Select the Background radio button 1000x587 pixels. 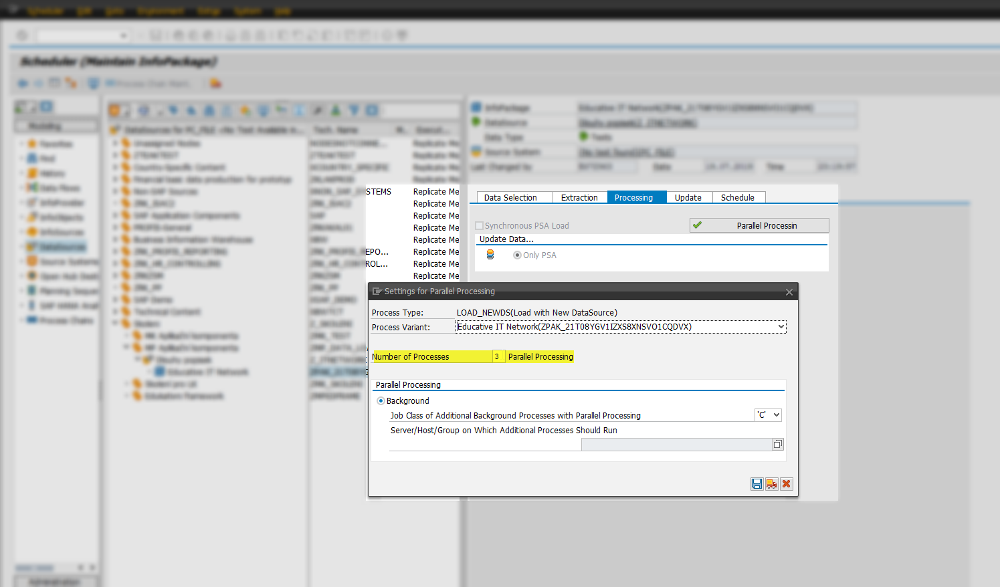click(x=381, y=400)
